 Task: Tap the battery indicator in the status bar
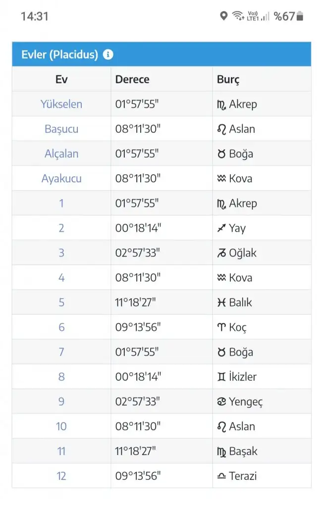tap(300, 16)
